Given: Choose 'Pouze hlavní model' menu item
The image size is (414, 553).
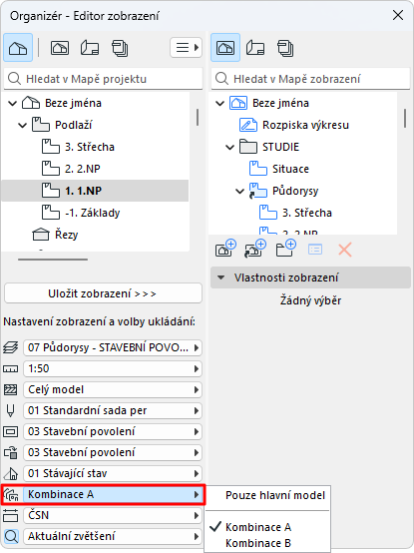Looking at the screenshot, I should click(x=267, y=495).
